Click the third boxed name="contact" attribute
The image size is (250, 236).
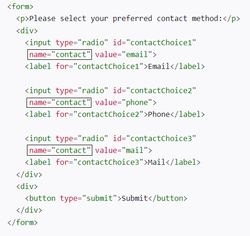pos(59,150)
